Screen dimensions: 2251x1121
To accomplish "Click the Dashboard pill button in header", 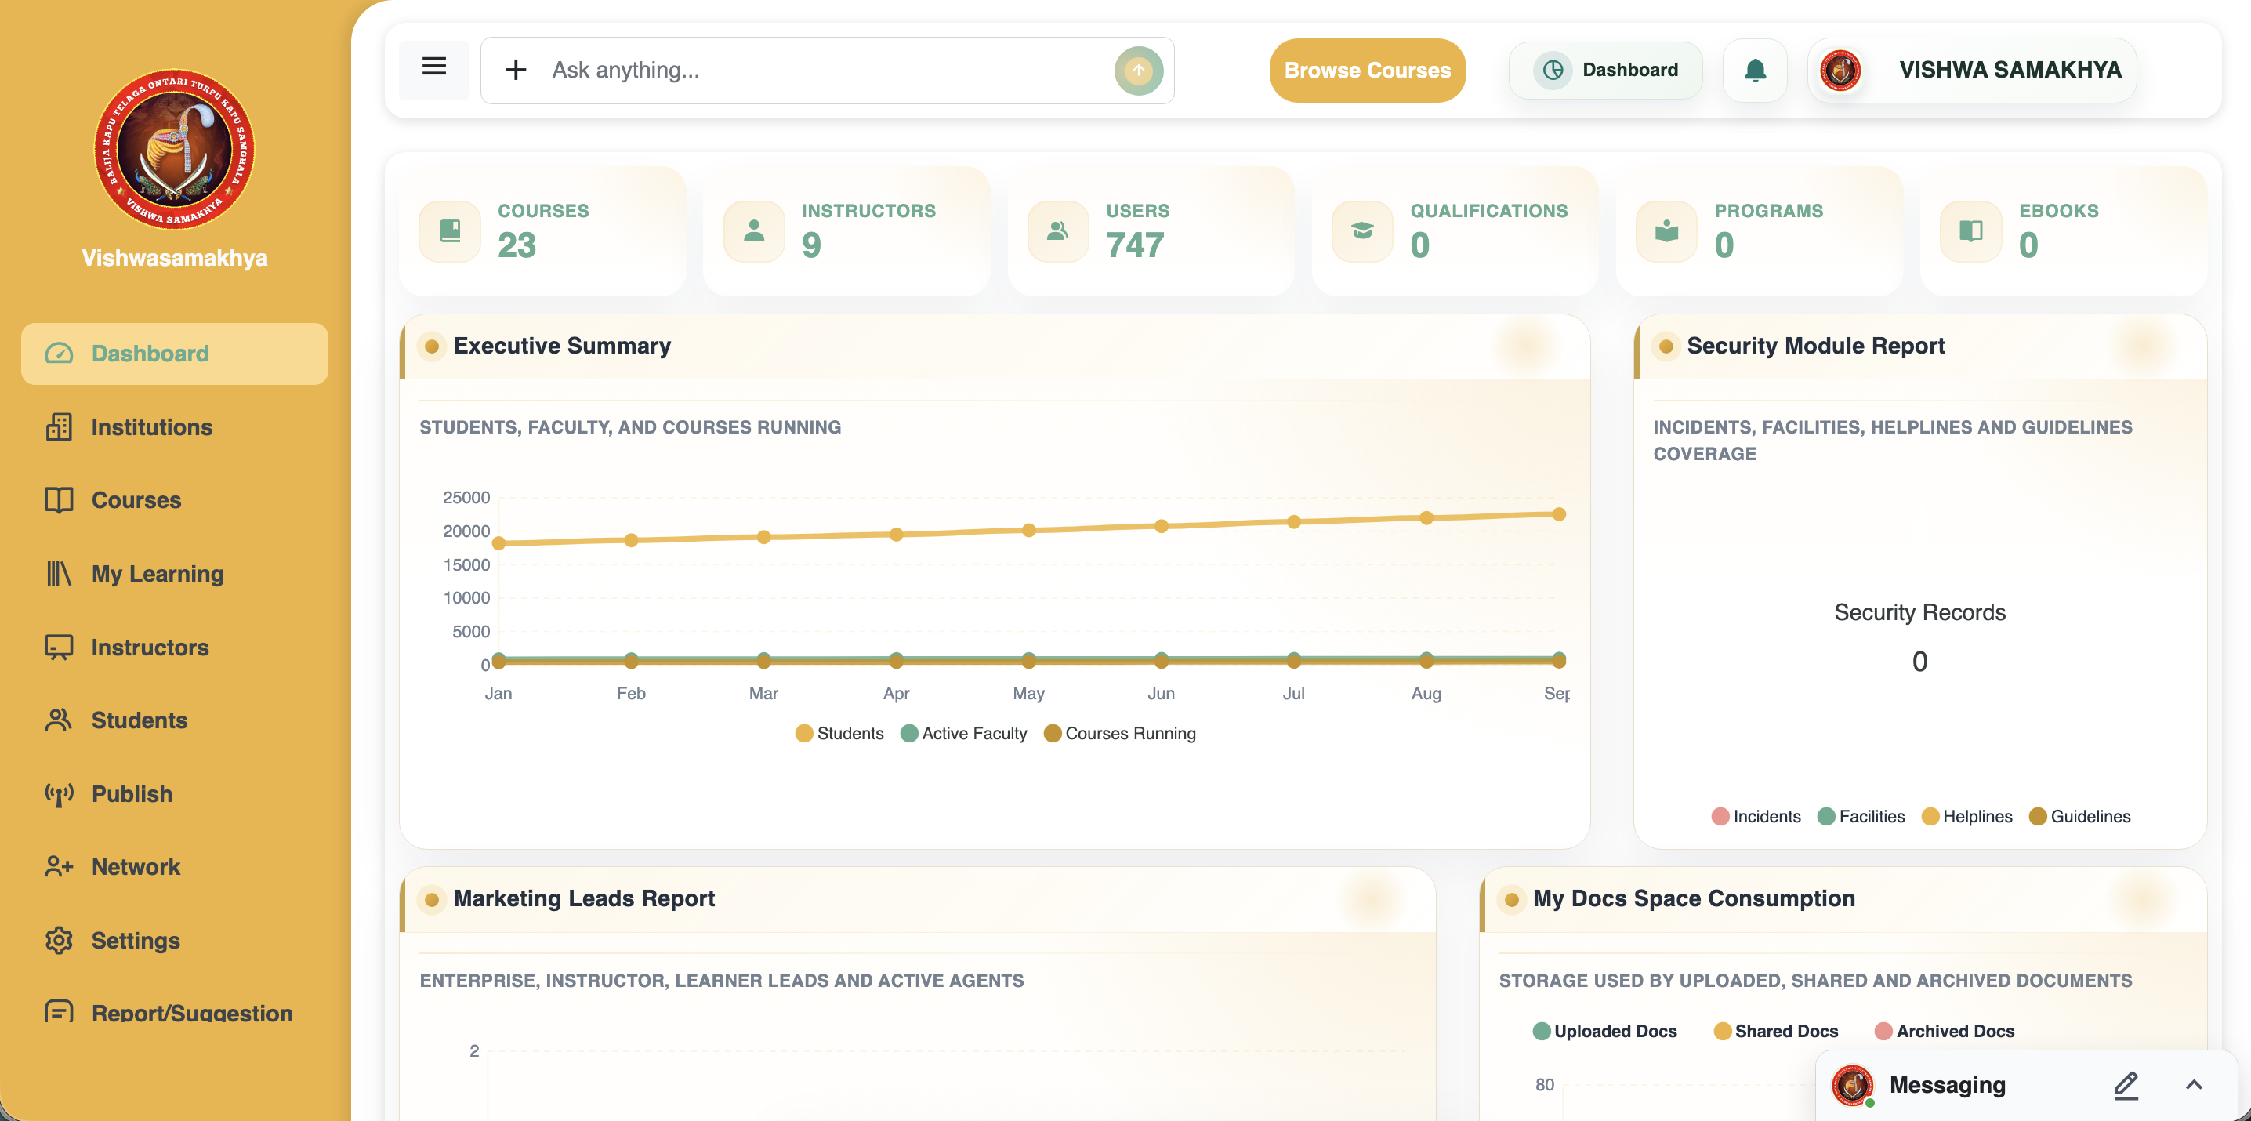I will (1605, 70).
